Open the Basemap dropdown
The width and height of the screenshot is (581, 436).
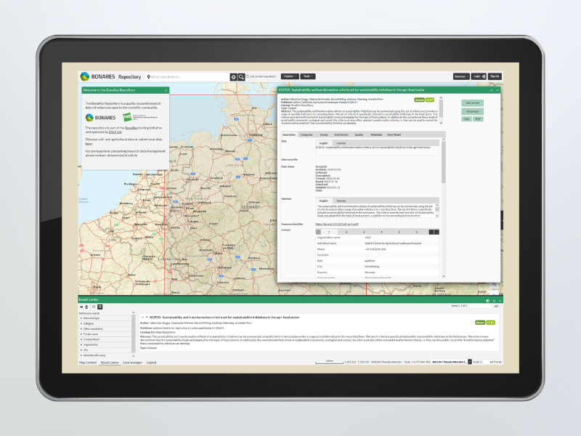tap(461, 76)
